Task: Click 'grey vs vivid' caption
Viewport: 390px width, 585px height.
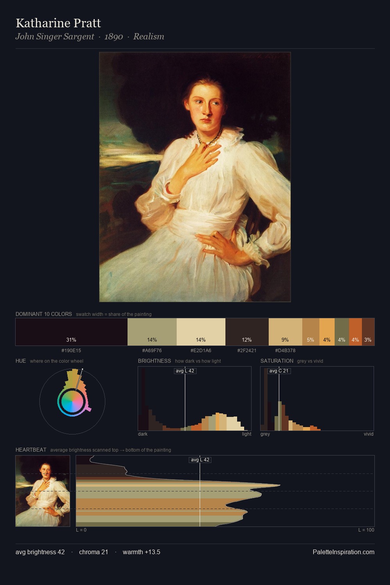Action: (310, 361)
